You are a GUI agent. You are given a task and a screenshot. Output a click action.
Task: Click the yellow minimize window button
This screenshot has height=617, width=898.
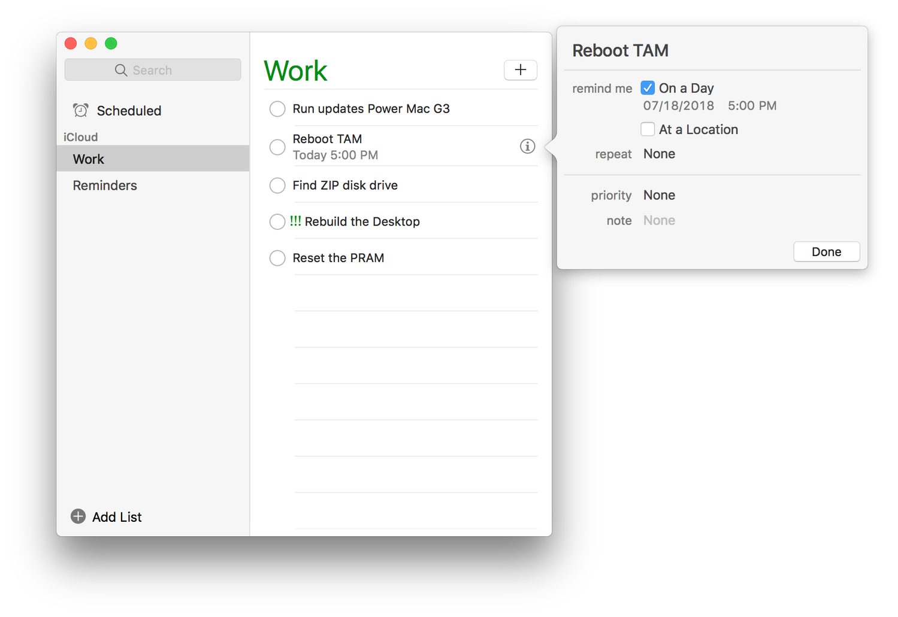91,44
